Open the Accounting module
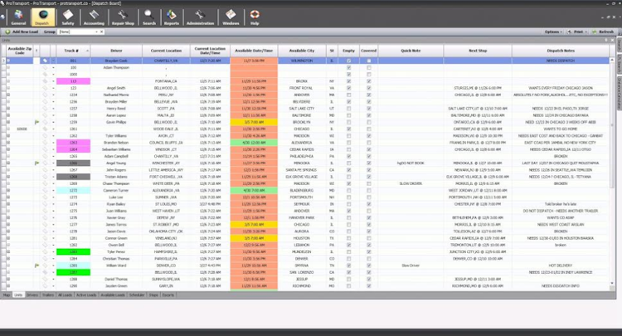This screenshot has height=336, width=622. (x=94, y=17)
